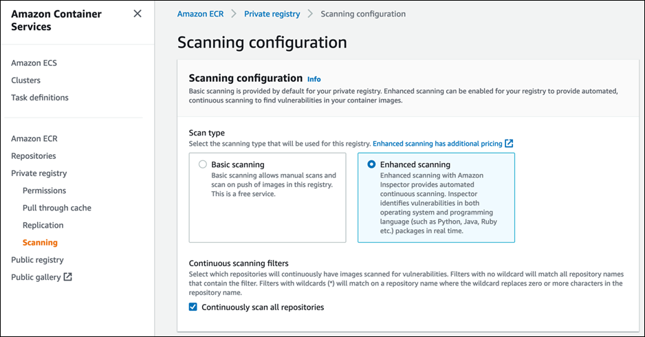Open Amazon ECS in sidebar
The height and width of the screenshot is (337, 645).
34,63
